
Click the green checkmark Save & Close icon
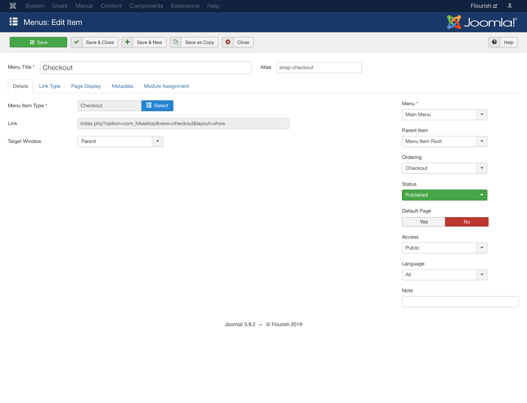[x=77, y=42]
